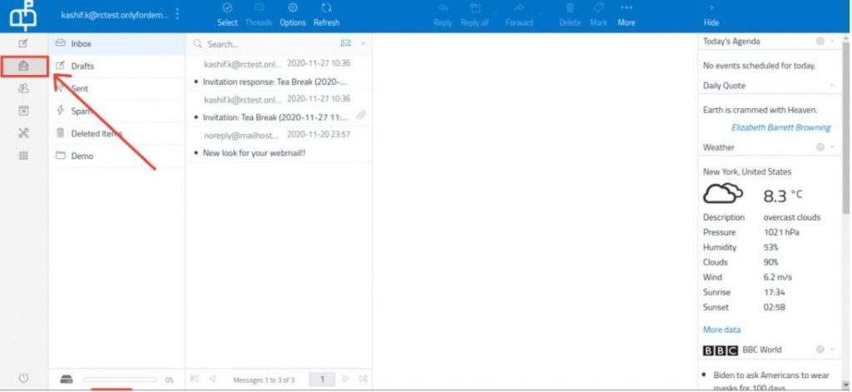852x392 pixels.
Task: Click the storage quota usage bar
Action: point(120,380)
